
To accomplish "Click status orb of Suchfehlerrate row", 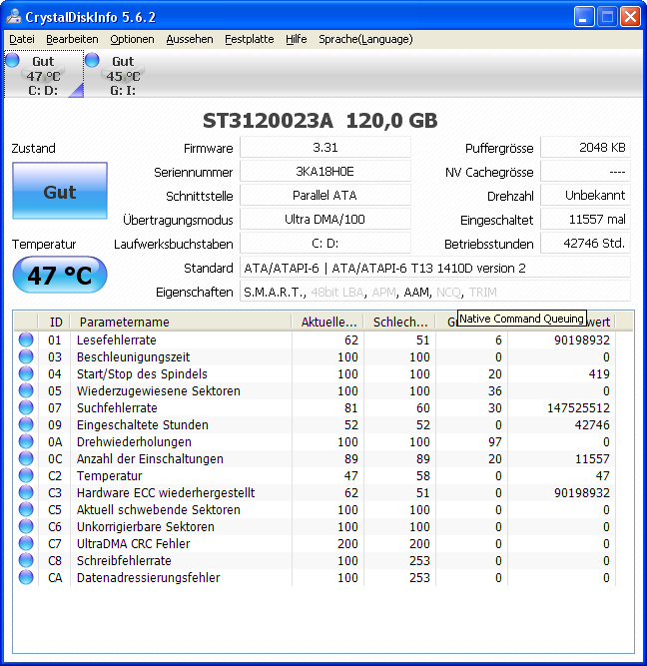I will tap(26, 407).
